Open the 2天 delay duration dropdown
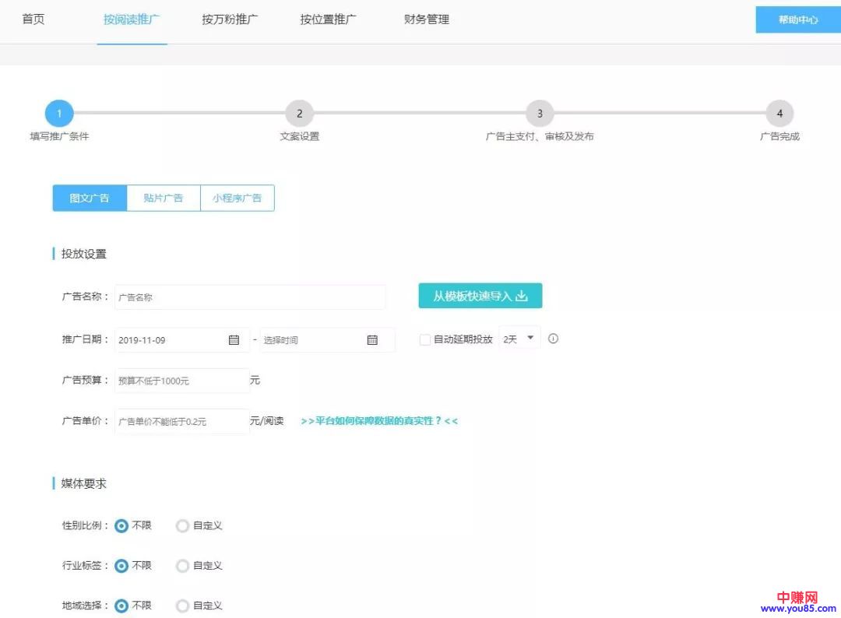Viewport: 841px width, 618px height. (x=519, y=339)
